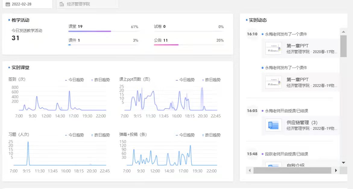
Task: Click the 自我介绍 class icon
Action: pos(273,165)
